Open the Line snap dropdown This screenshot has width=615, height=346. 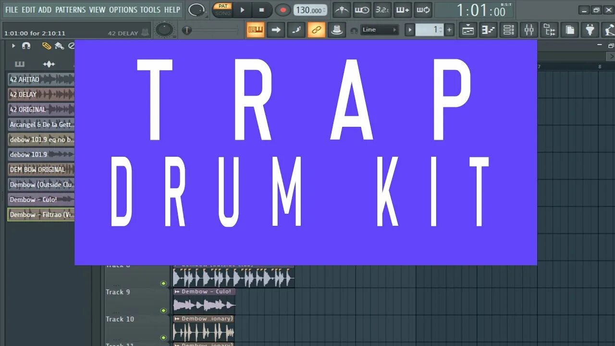click(380, 30)
